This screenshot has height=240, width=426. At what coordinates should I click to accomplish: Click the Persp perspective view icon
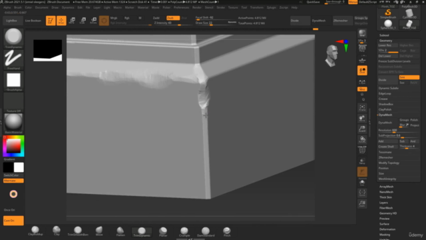362,49
